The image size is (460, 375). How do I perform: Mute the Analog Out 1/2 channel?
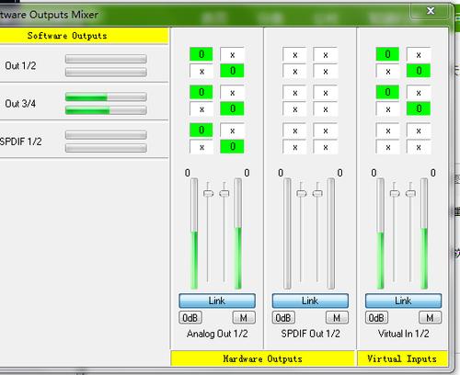coord(244,318)
